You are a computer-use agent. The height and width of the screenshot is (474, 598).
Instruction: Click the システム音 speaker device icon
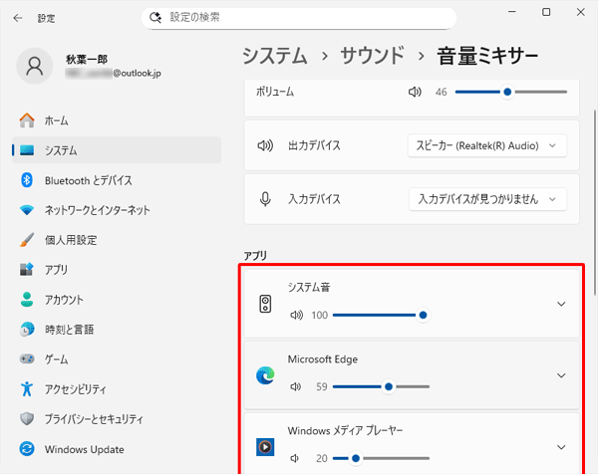265,304
